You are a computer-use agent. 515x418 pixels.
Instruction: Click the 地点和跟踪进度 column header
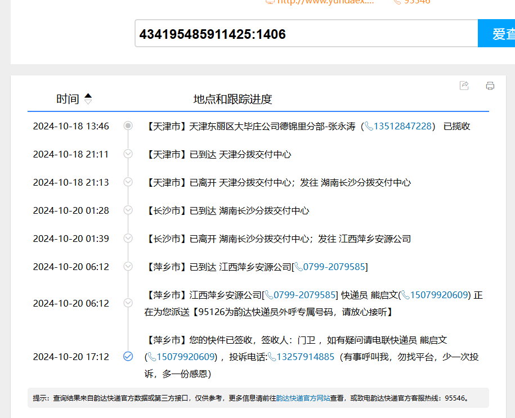point(232,99)
